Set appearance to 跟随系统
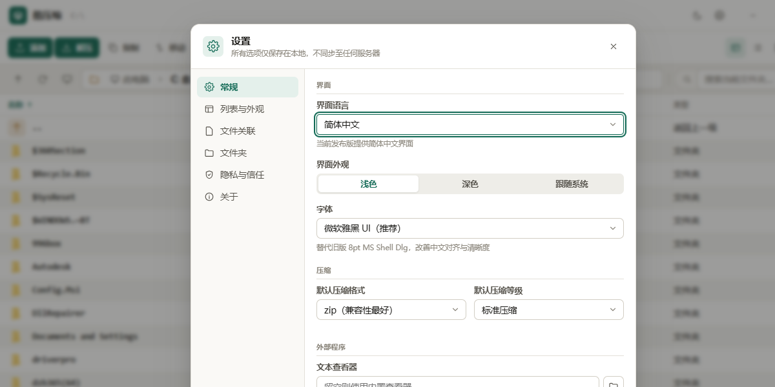This screenshot has width=775, height=387. click(572, 184)
